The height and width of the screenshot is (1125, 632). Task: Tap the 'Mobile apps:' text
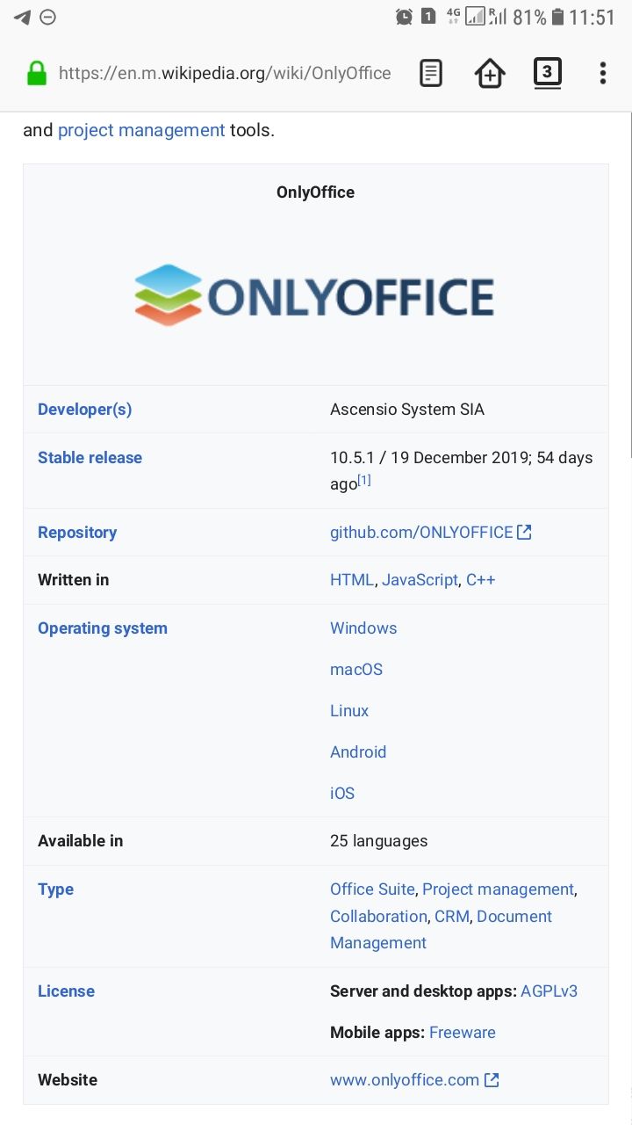[x=377, y=1032]
